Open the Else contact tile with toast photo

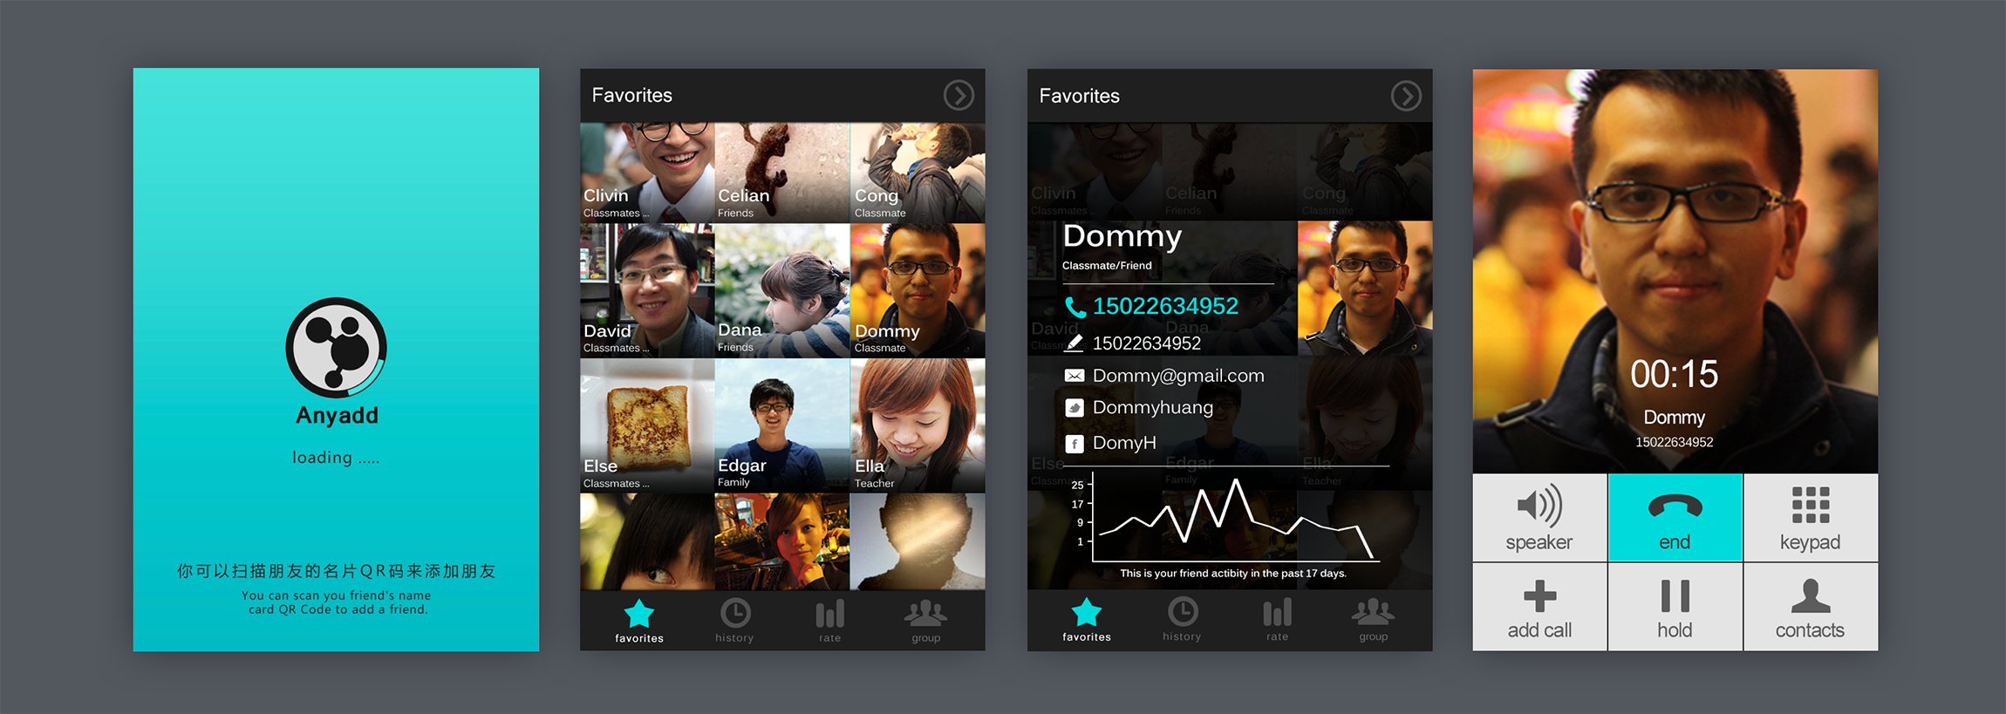point(647,425)
